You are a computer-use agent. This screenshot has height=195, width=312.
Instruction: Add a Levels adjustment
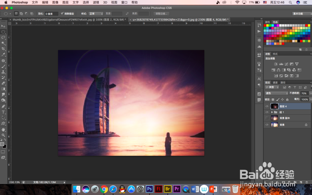point(281,64)
